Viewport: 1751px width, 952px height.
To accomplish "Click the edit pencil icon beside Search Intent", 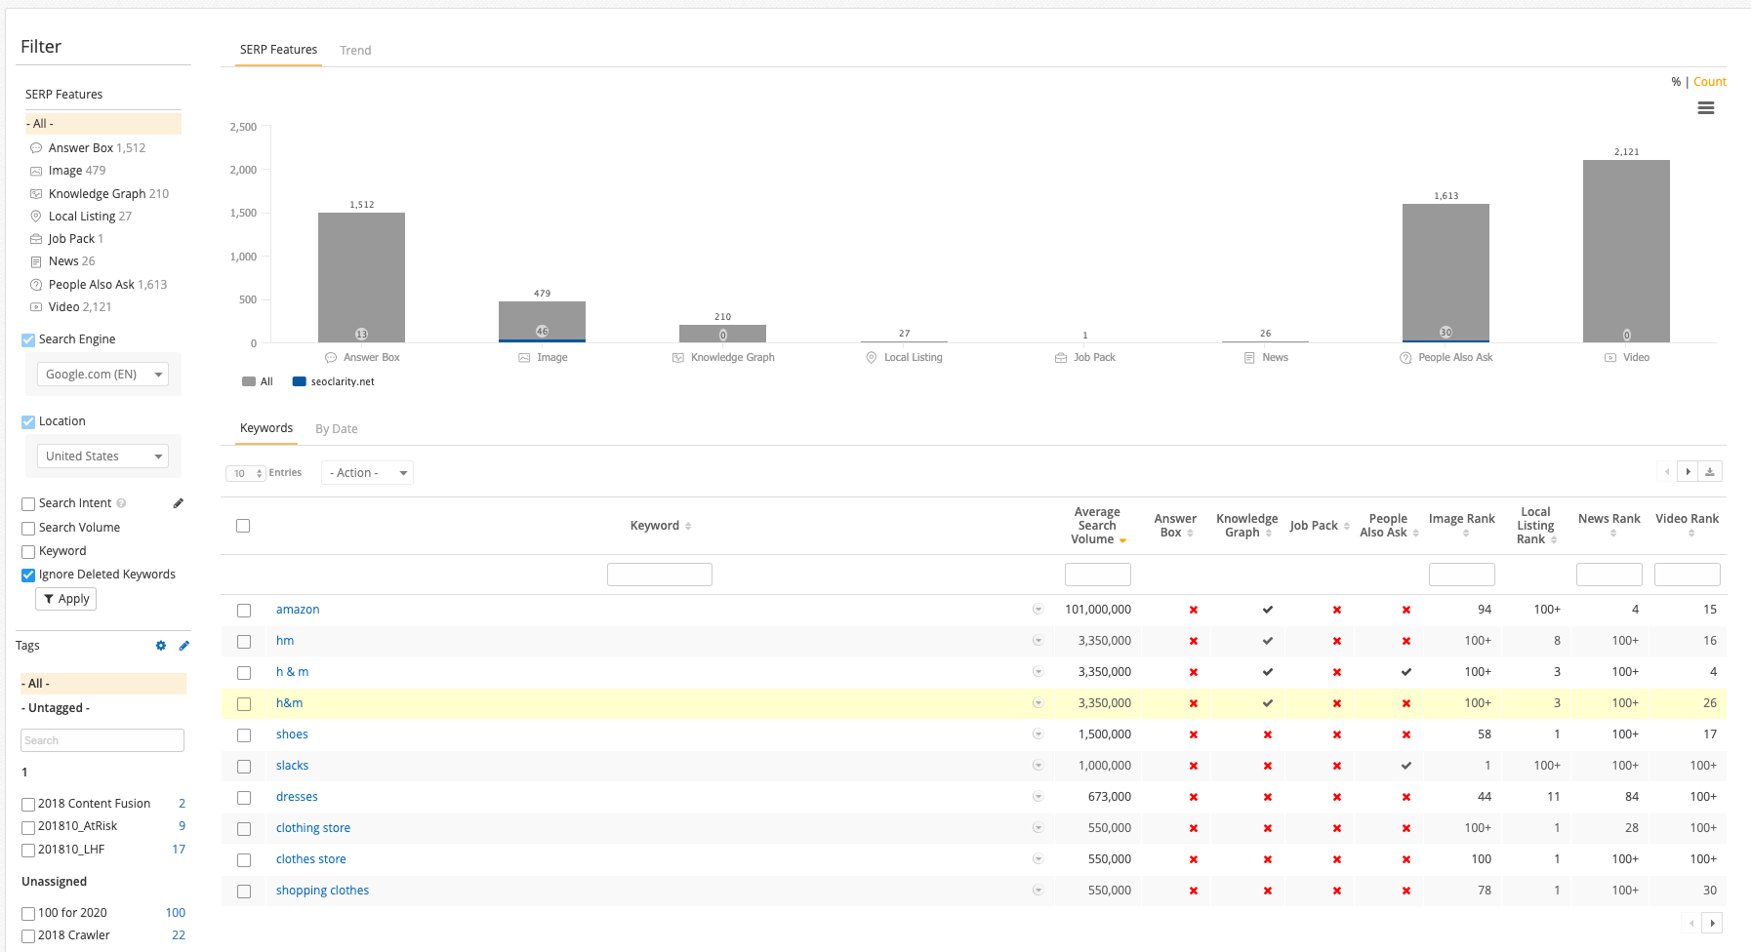I will click(x=177, y=502).
